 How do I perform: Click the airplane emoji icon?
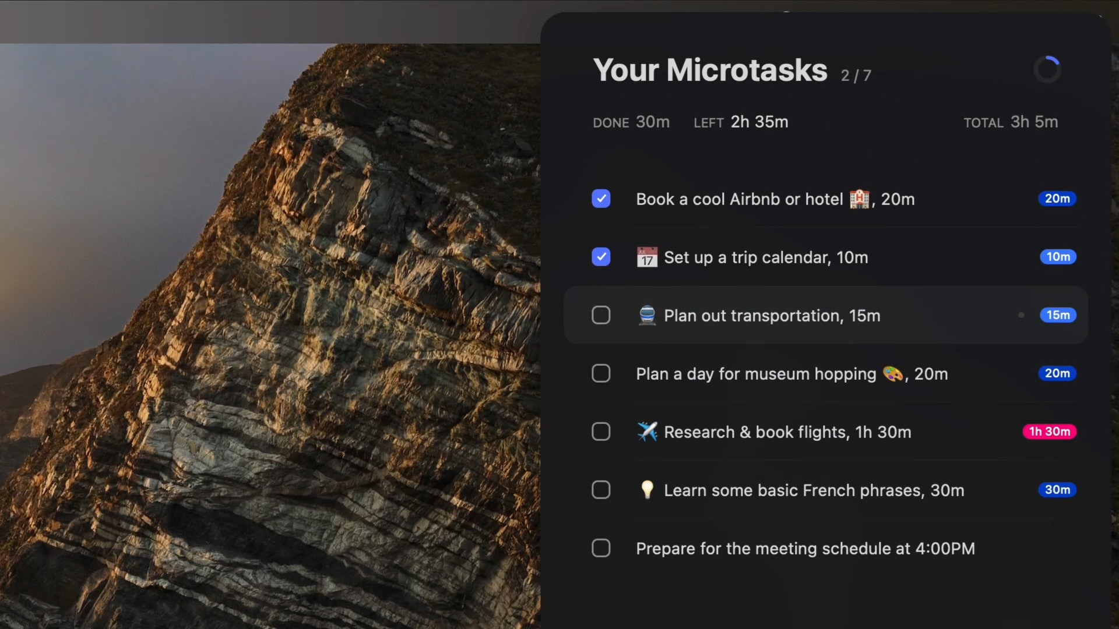pyautogui.click(x=647, y=432)
